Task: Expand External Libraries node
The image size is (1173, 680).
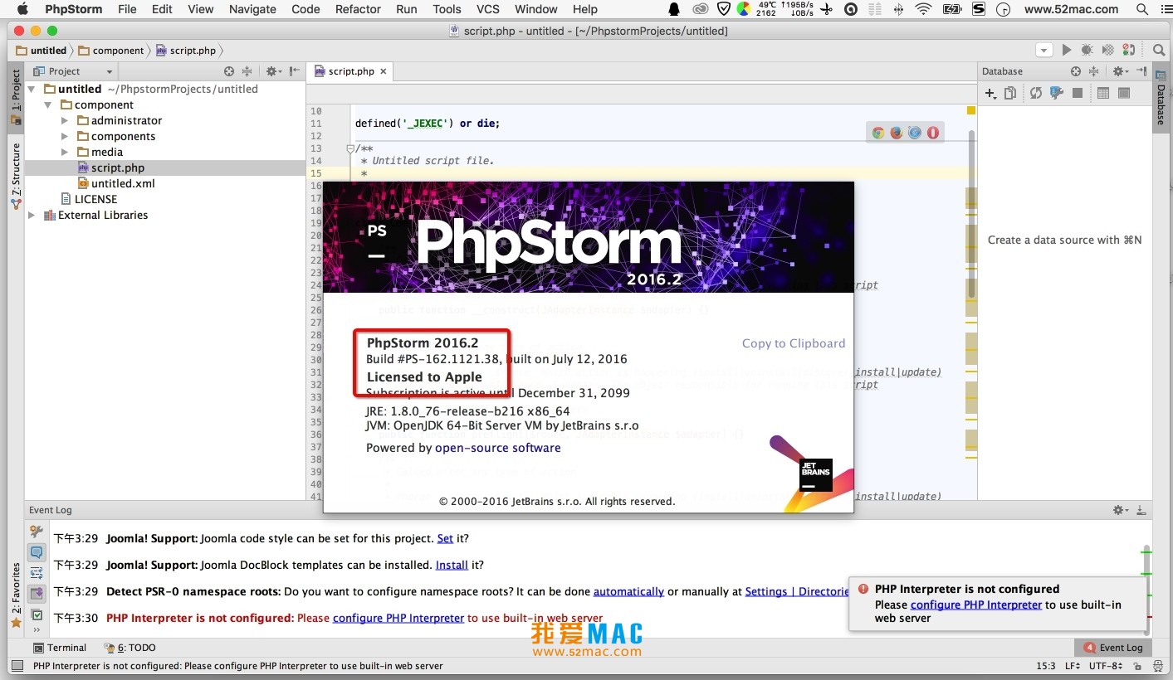Action: click(x=32, y=215)
